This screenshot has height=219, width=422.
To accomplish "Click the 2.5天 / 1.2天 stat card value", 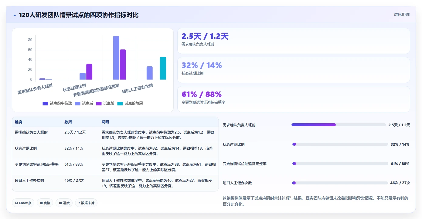I will coord(205,36).
